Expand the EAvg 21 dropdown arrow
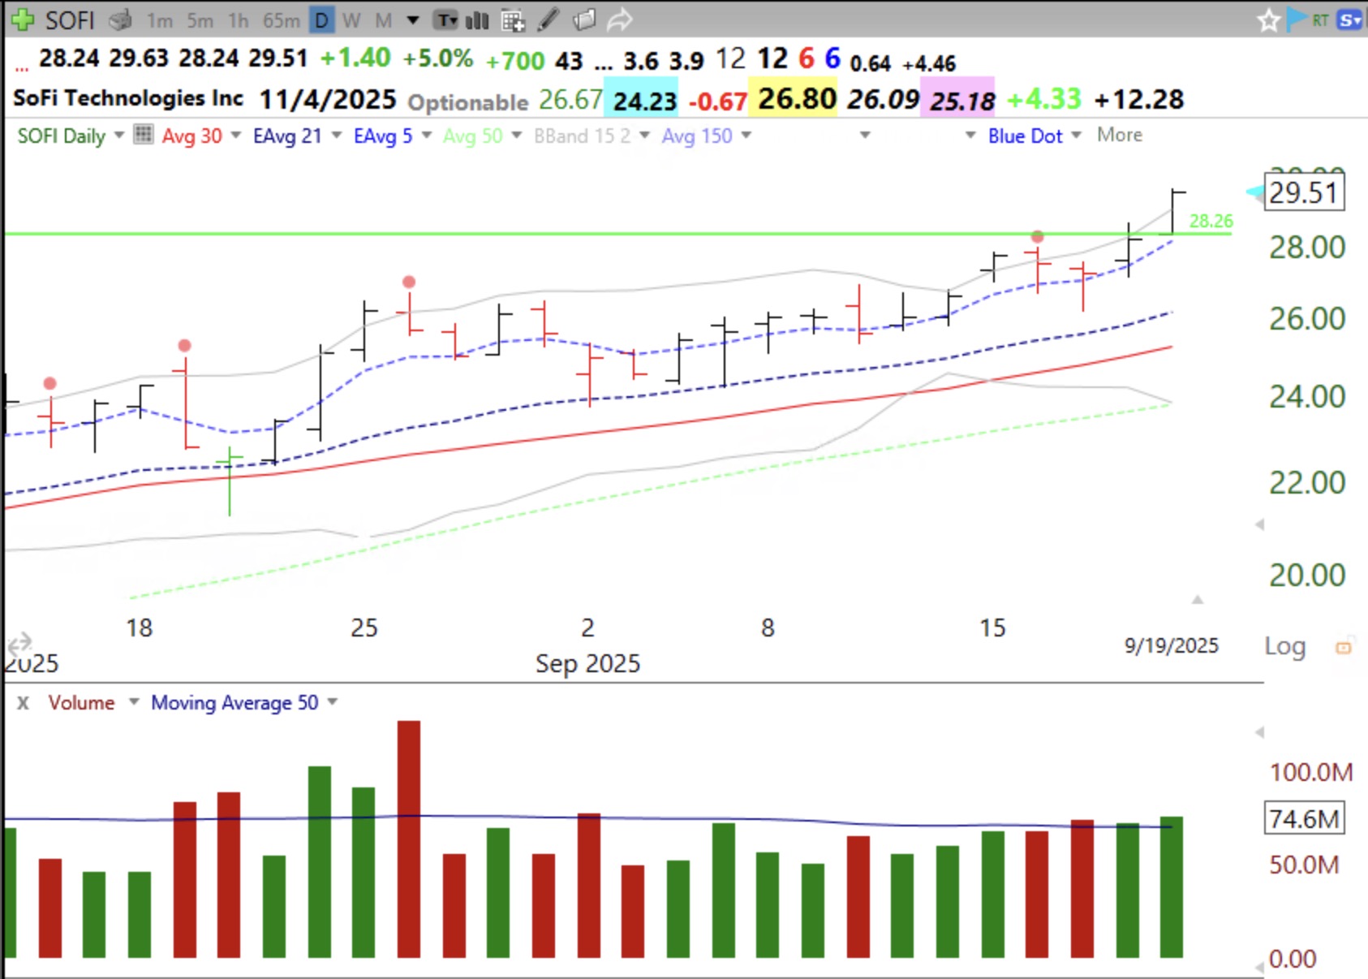 click(337, 135)
